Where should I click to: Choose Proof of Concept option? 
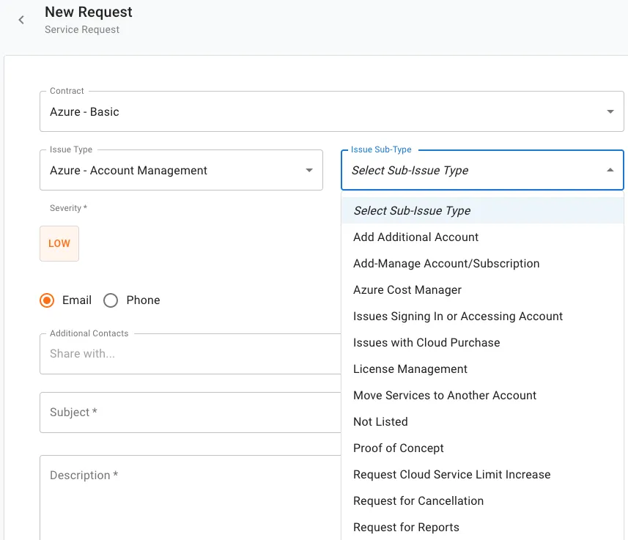(x=483, y=448)
